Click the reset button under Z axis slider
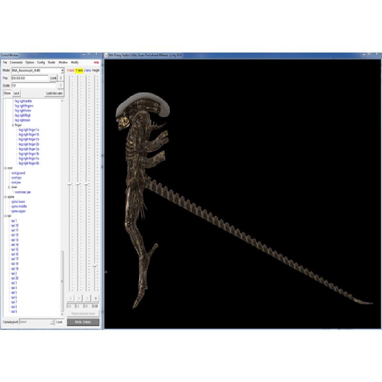 (x=87, y=298)
